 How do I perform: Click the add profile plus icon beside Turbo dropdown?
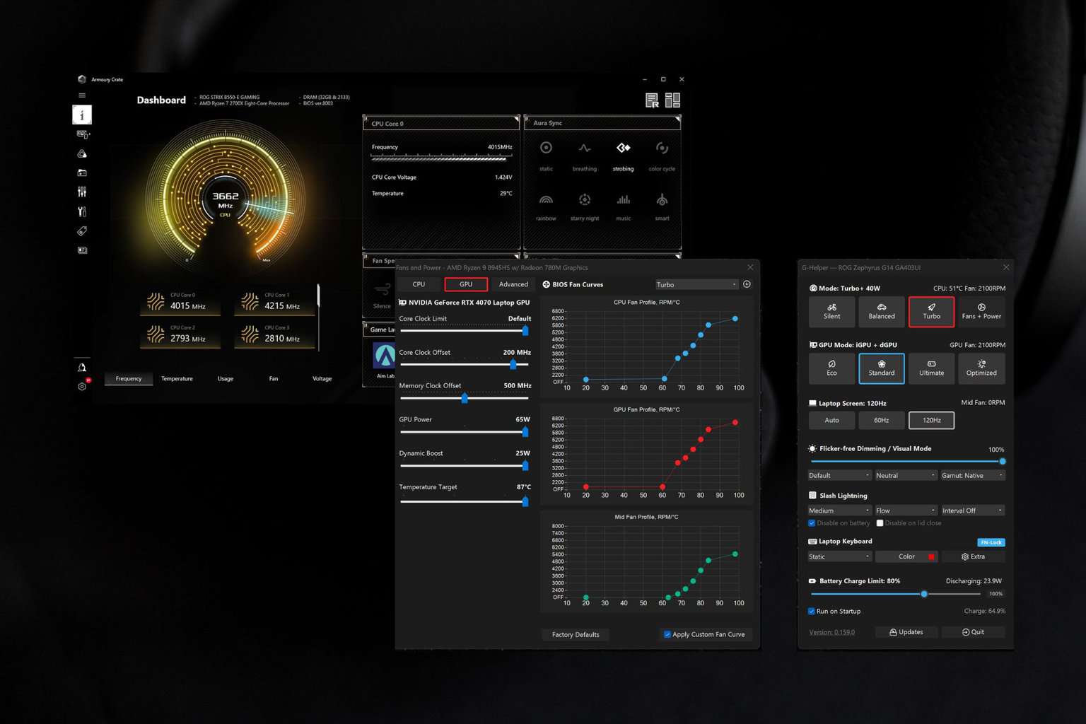point(747,284)
